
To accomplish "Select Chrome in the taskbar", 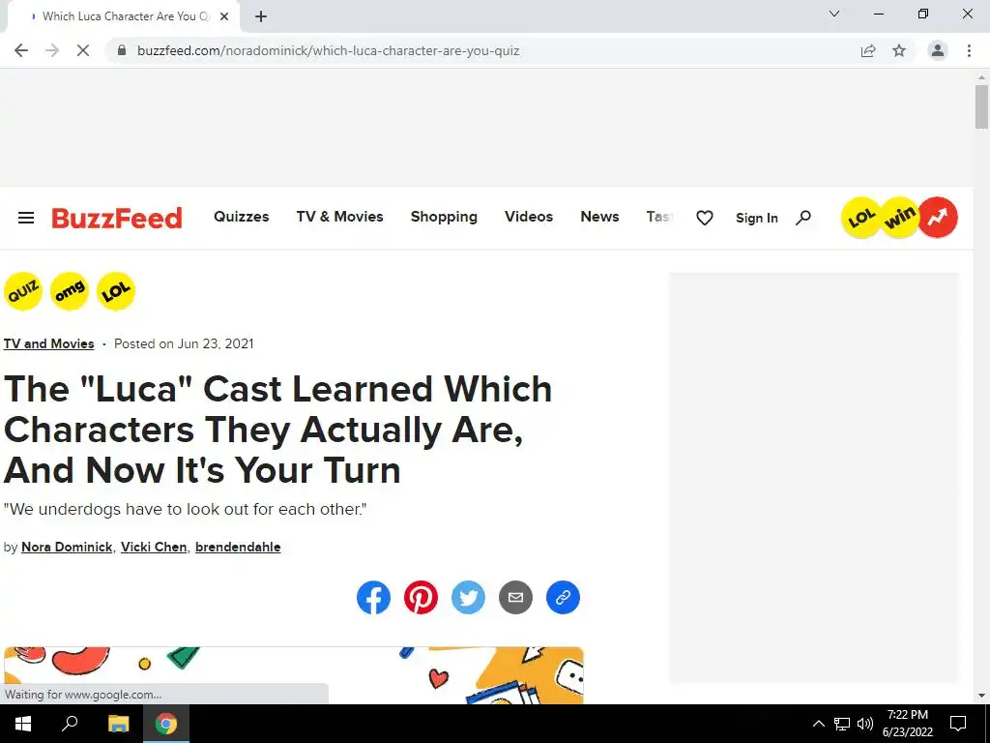I will click(x=166, y=724).
